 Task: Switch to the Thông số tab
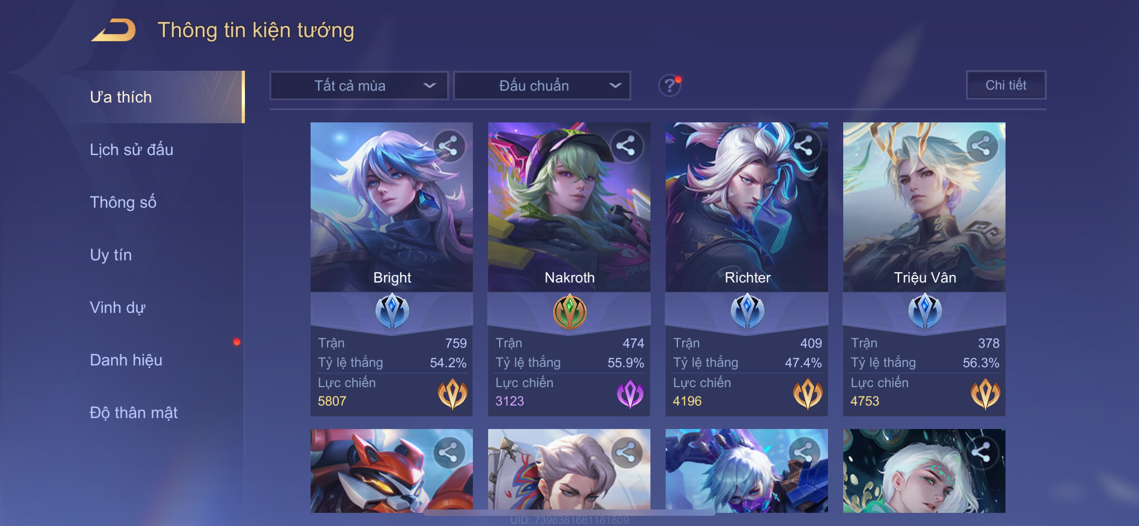(123, 202)
